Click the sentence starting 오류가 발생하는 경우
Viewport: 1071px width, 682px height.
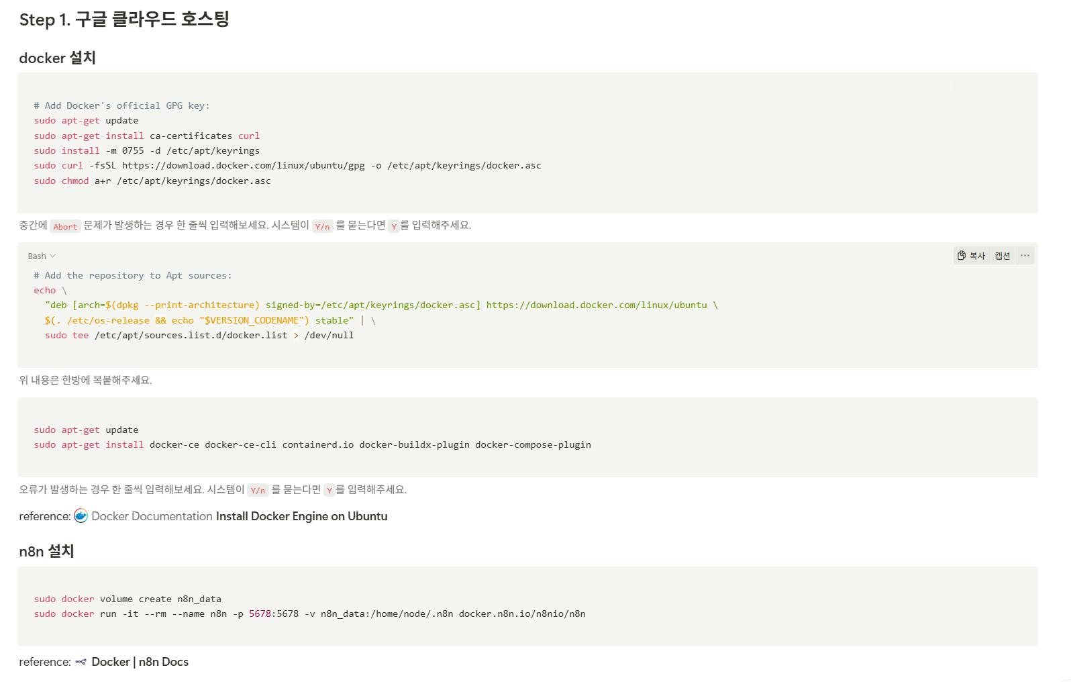point(213,489)
